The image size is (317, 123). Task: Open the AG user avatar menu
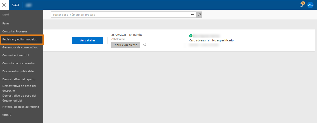click(x=310, y=5)
